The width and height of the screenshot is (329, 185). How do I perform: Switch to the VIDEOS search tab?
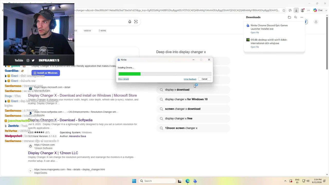[x=87, y=31]
